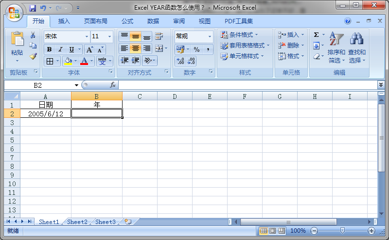Viewport: 389px width, 240px height.
Task: Switch to the 插入 ribbon tab
Action: coord(64,21)
